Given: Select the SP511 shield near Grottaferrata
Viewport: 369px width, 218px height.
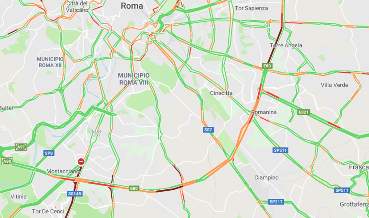Looking at the screenshot, I should pyautogui.click(x=342, y=190).
